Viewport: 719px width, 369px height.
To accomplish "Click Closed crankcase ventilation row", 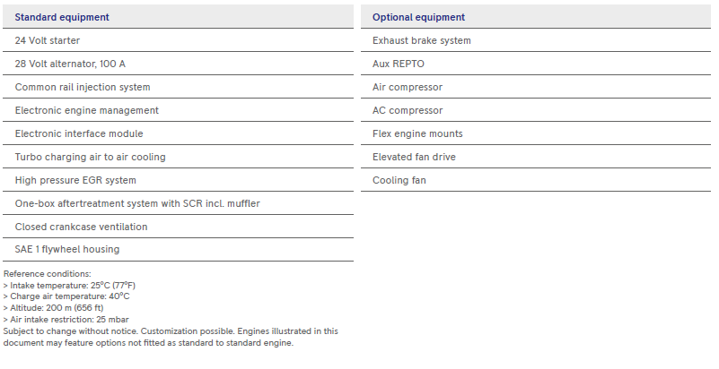I will 178,227.
